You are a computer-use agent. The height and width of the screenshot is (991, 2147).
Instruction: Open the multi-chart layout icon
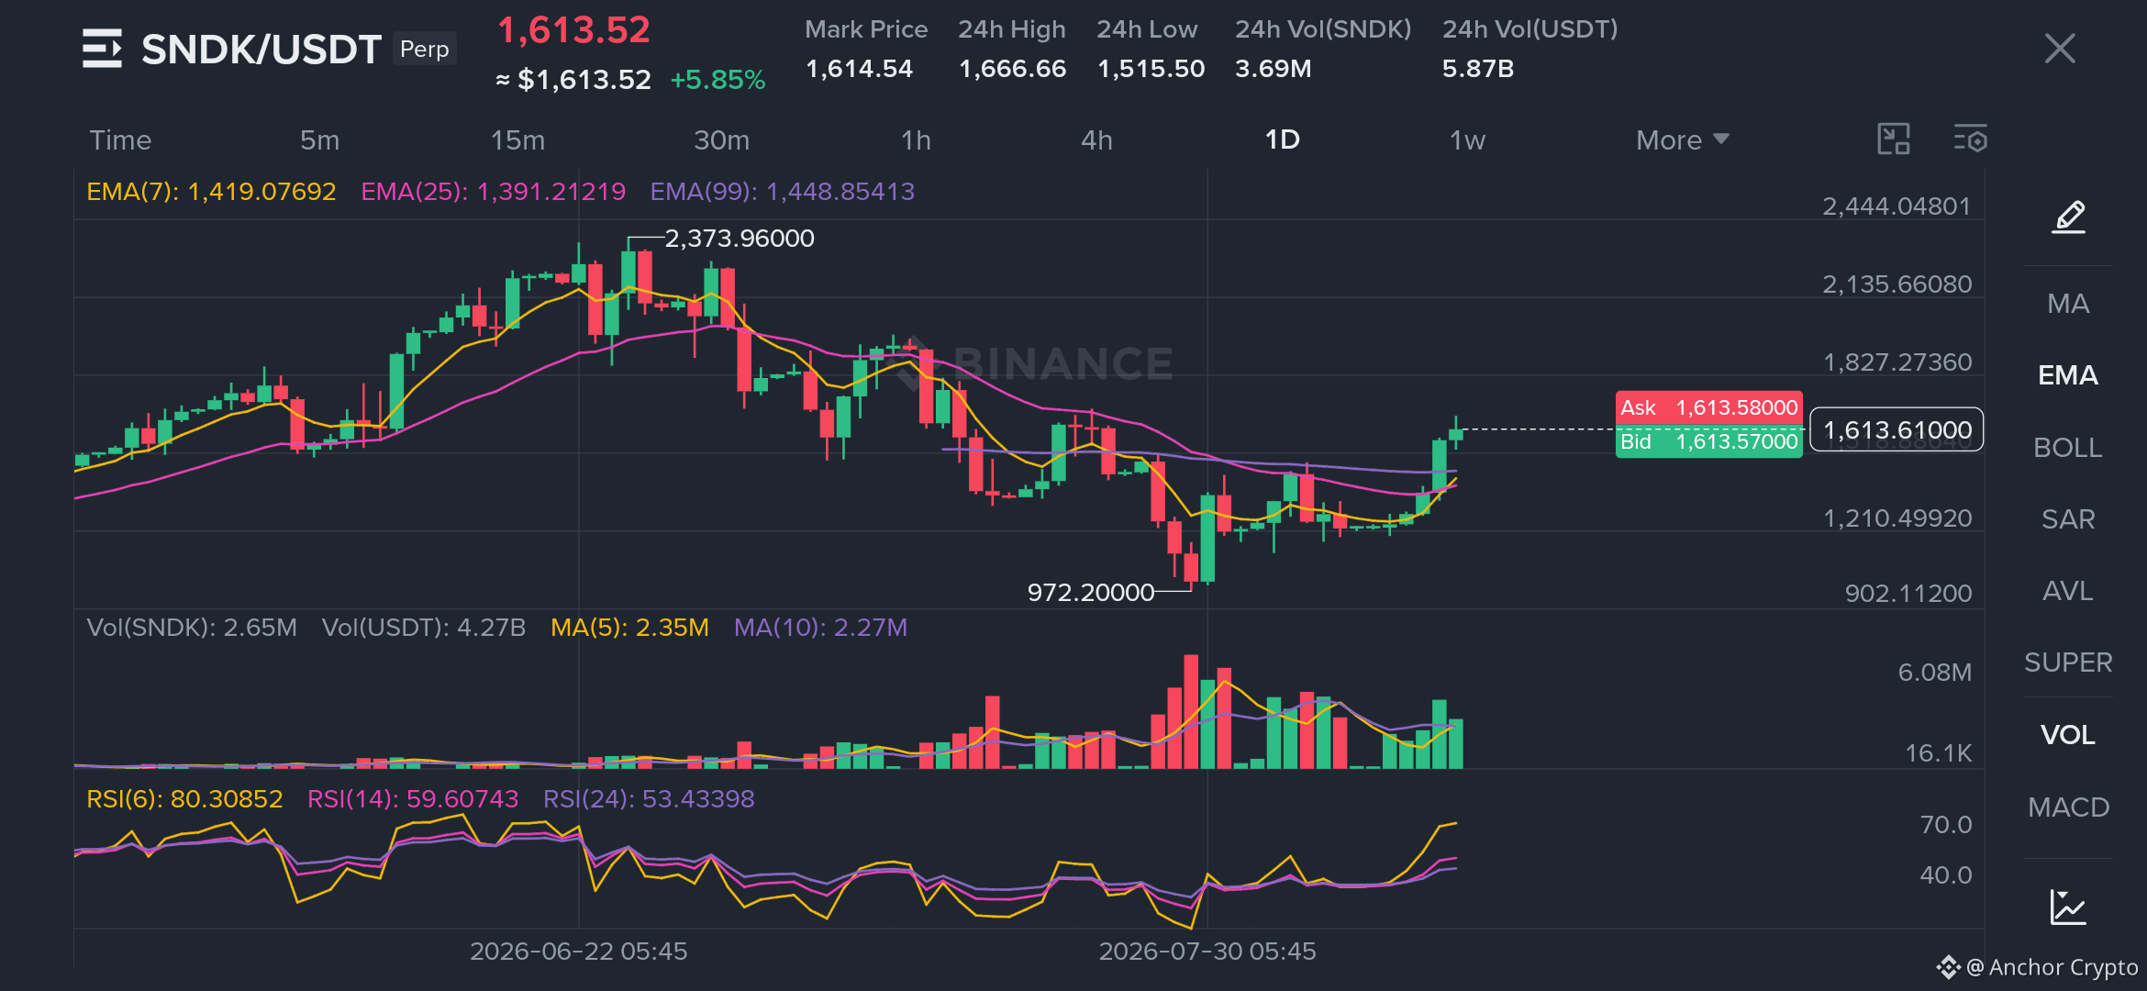(1893, 139)
